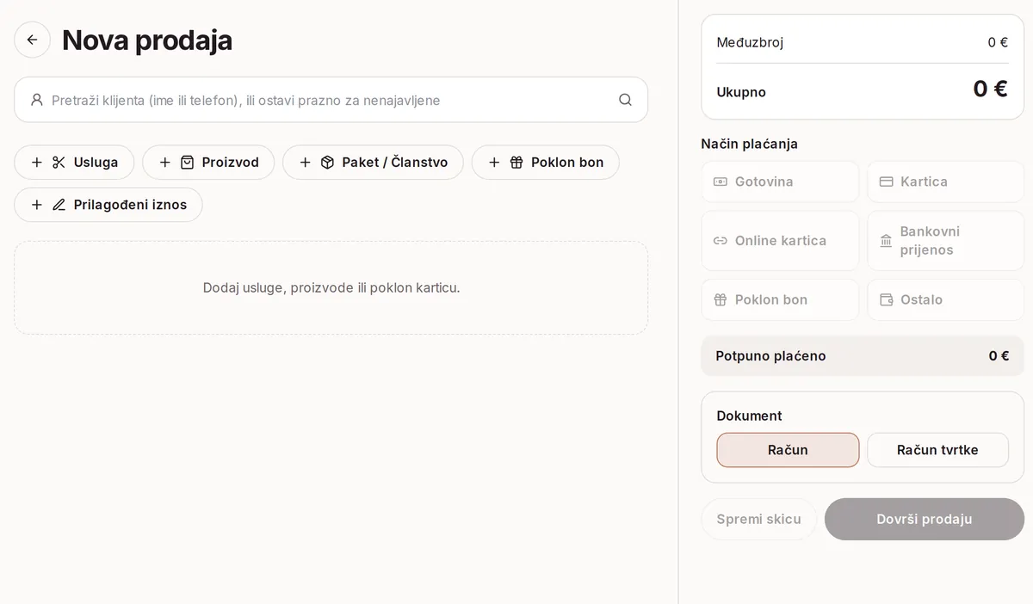Click the Međuzbroj label
The image size is (1033, 604).
[750, 42]
